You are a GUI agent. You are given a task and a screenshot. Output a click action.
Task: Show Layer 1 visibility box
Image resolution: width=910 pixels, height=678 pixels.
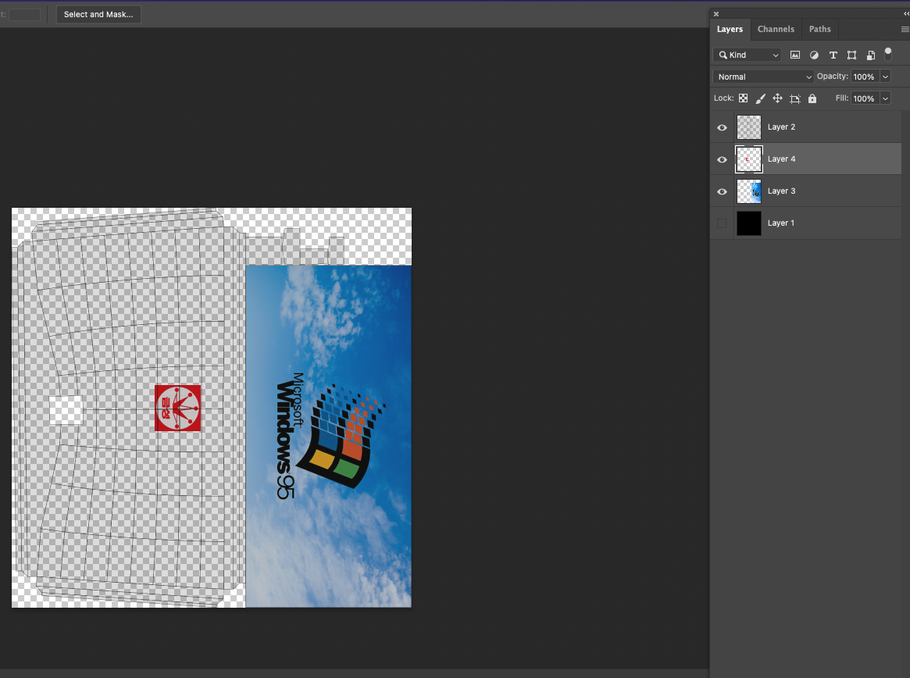[x=722, y=223]
